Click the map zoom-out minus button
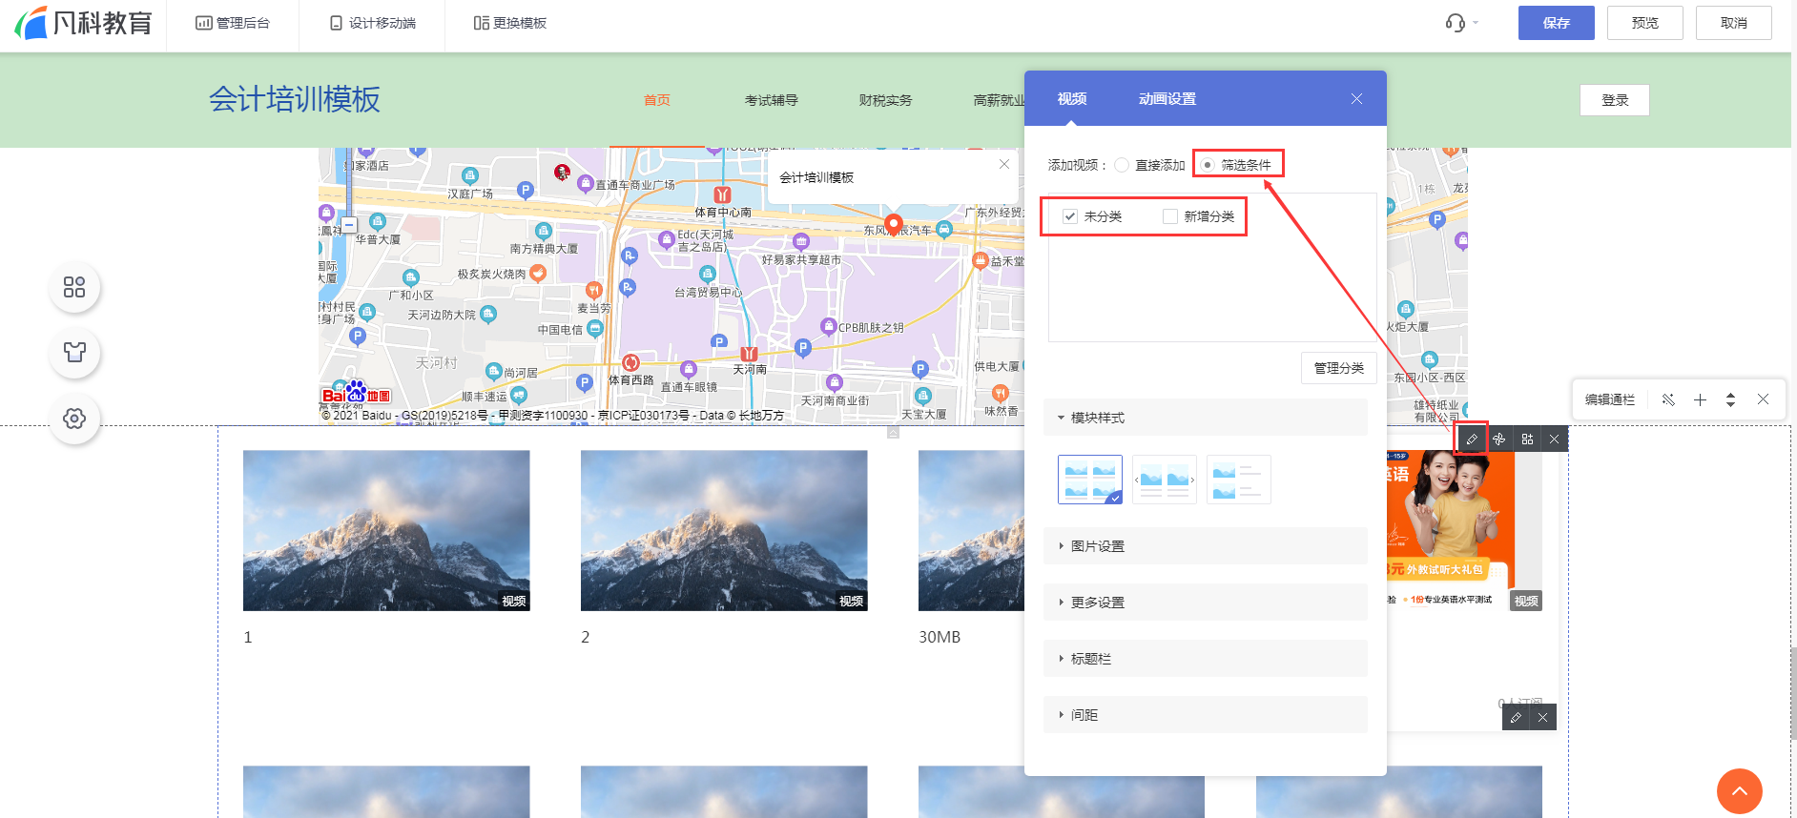This screenshot has height=818, width=1797. tap(349, 225)
